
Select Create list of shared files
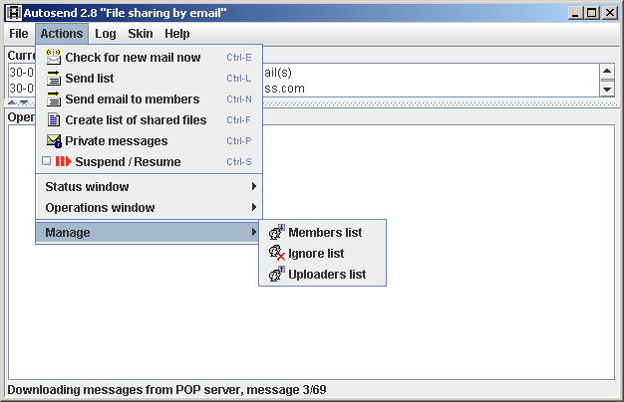pos(149,120)
